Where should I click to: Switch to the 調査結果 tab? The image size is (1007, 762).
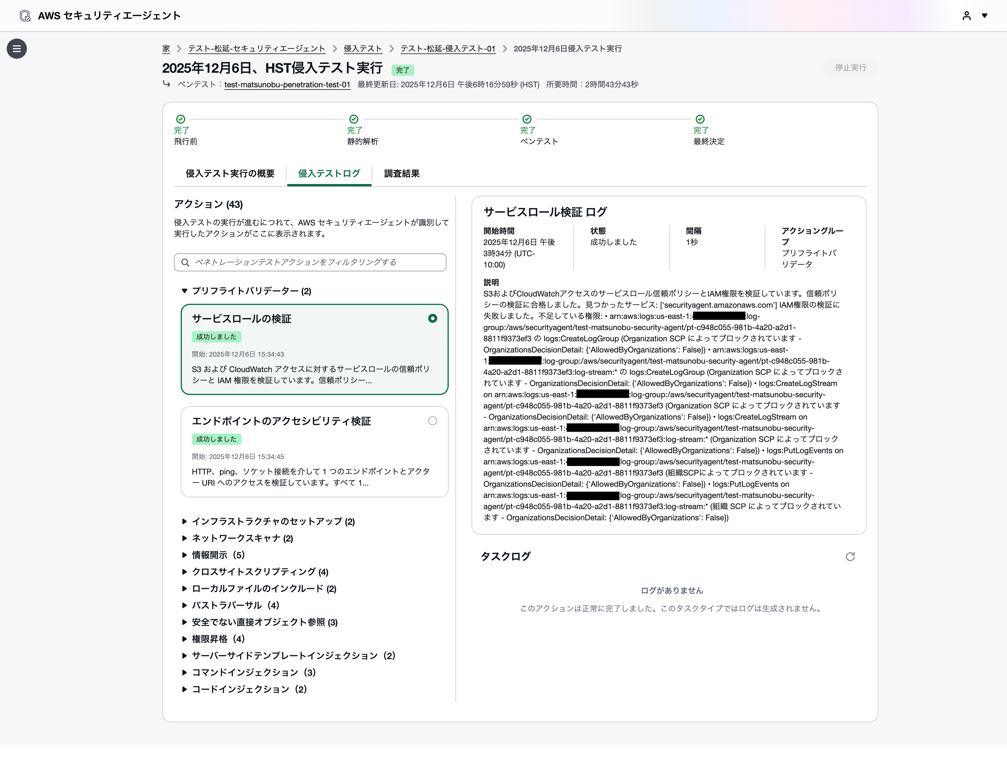(x=401, y=173)
